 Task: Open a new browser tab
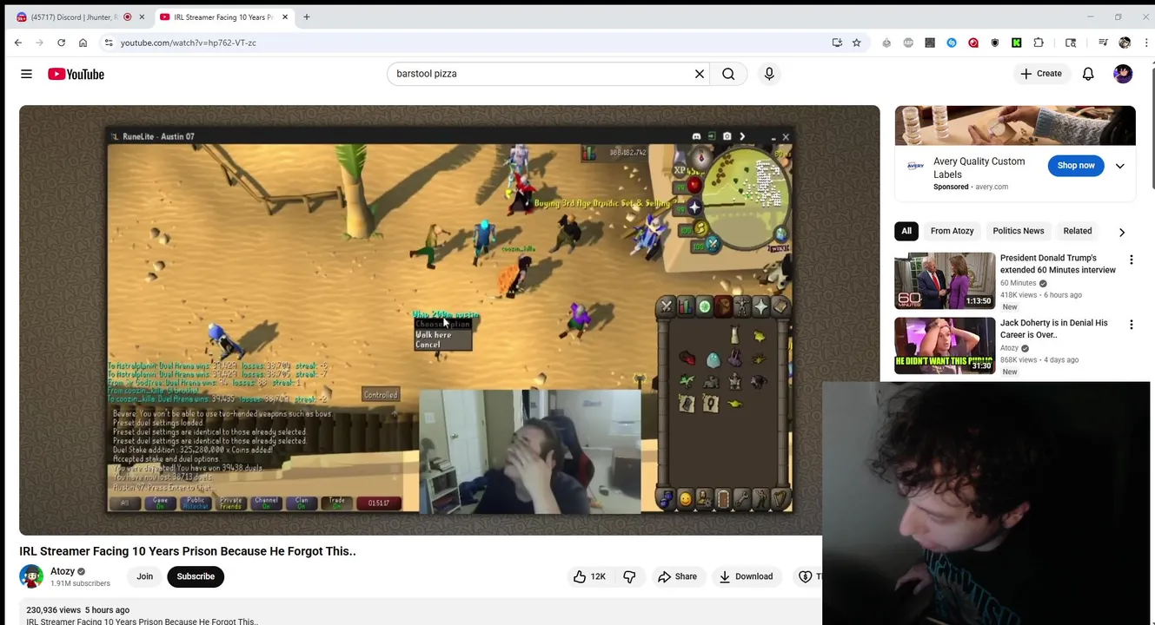pyautogui.click(x=306, y=17)
